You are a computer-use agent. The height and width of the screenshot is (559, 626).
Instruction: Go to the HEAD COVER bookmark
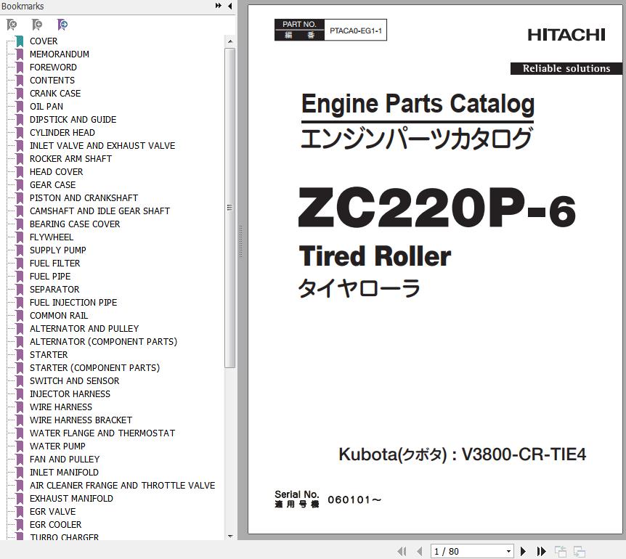click(57, 172)
